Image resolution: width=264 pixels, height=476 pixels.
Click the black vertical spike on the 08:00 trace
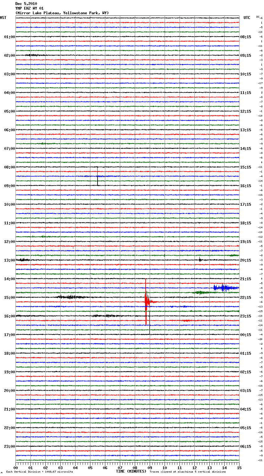click(98, 176)
